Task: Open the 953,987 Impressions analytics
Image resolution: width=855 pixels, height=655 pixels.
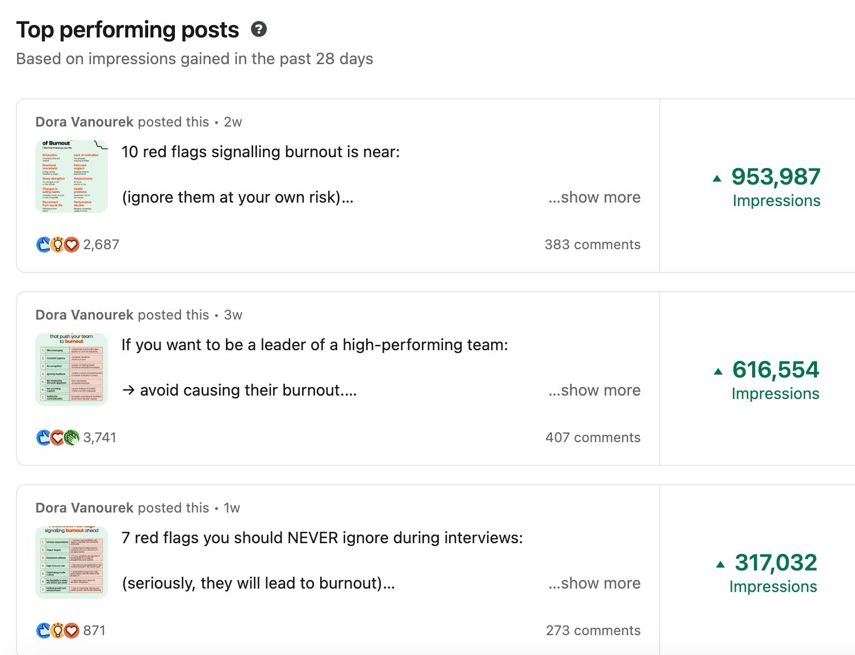Action: (x=776, y=186)
